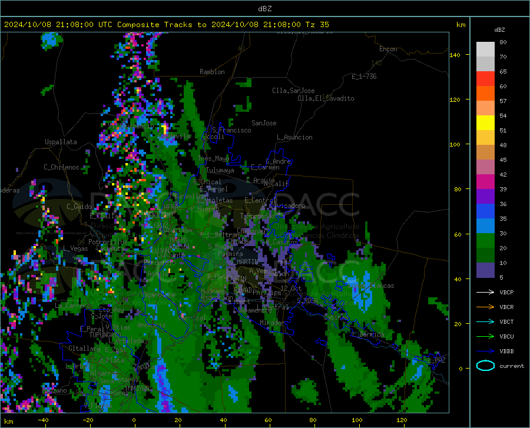Viewport: 530px width, 428px height.
Task: Click the 'L_Asuncion' map label
Action: click(x=294, y=137)
